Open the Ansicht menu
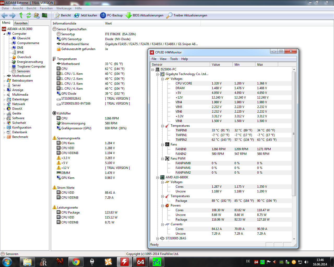334x267 pixels. click(18, 8)
